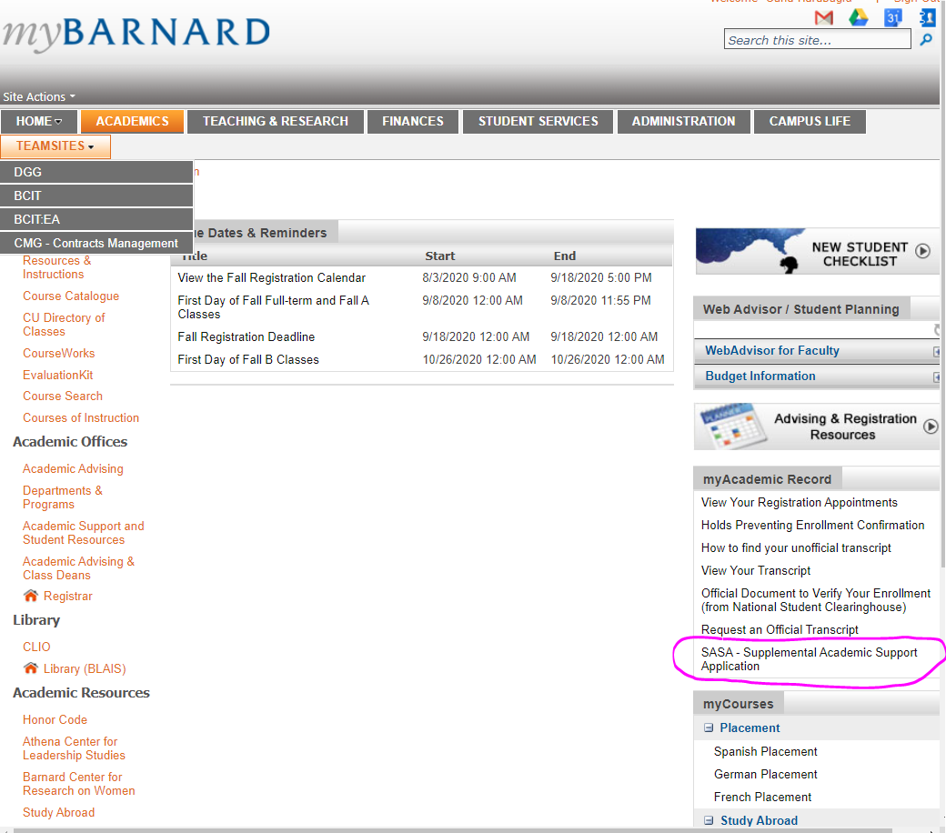Go to the TEACHING & RESEARCH tab
This screenshot has width=946, height=833.
point(275,121)
